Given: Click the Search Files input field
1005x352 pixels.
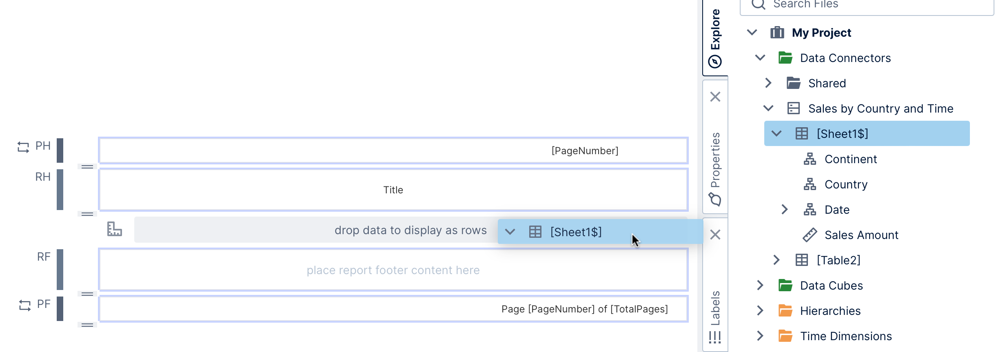Looking at the screenshot, I should [x=873, y=5].
